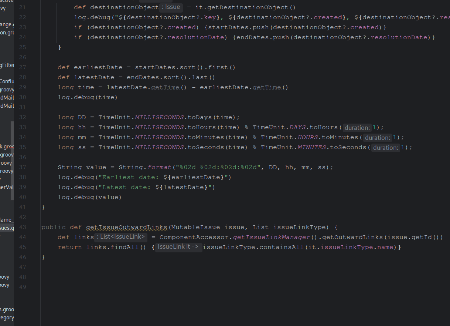Click endDates.push on line 24

tap(263, 37)
